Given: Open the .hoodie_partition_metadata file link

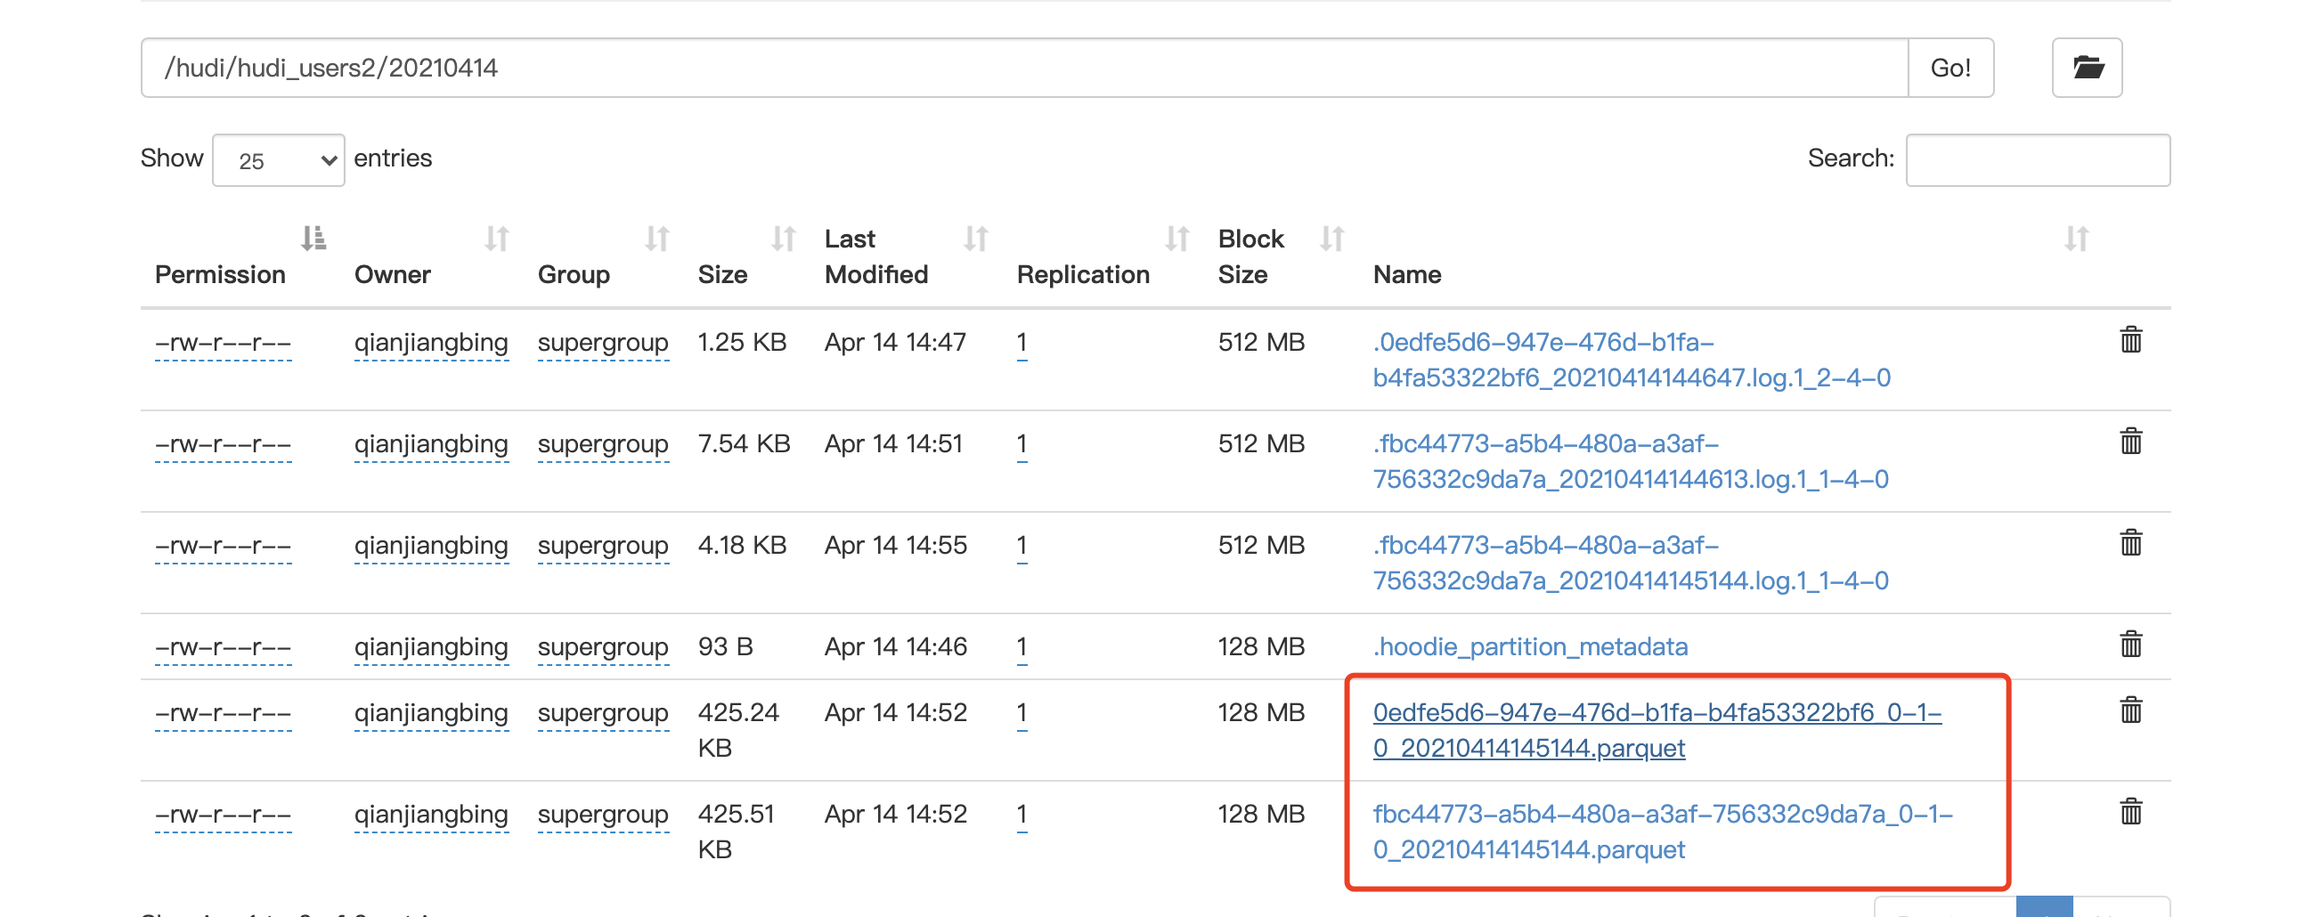Looking at the screenshot, I should click(1532, 646).
